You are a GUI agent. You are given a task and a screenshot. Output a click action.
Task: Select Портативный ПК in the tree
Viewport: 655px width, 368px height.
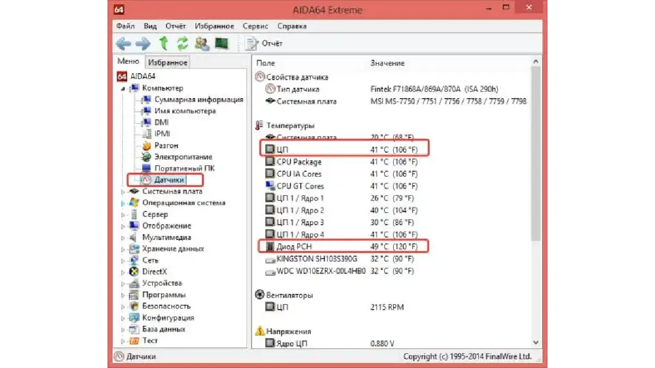click(184, 168)
